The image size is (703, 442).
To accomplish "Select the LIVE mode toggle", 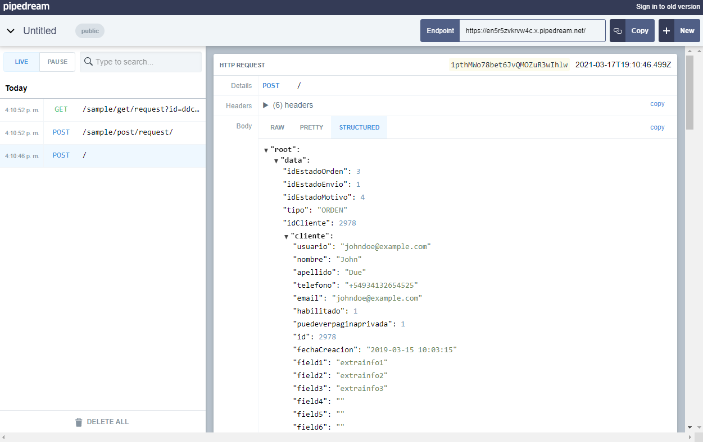I will pos(21,62).
